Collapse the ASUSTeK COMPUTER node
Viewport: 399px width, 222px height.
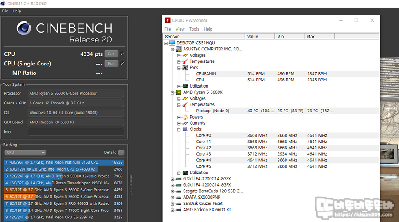click(172, 50)
